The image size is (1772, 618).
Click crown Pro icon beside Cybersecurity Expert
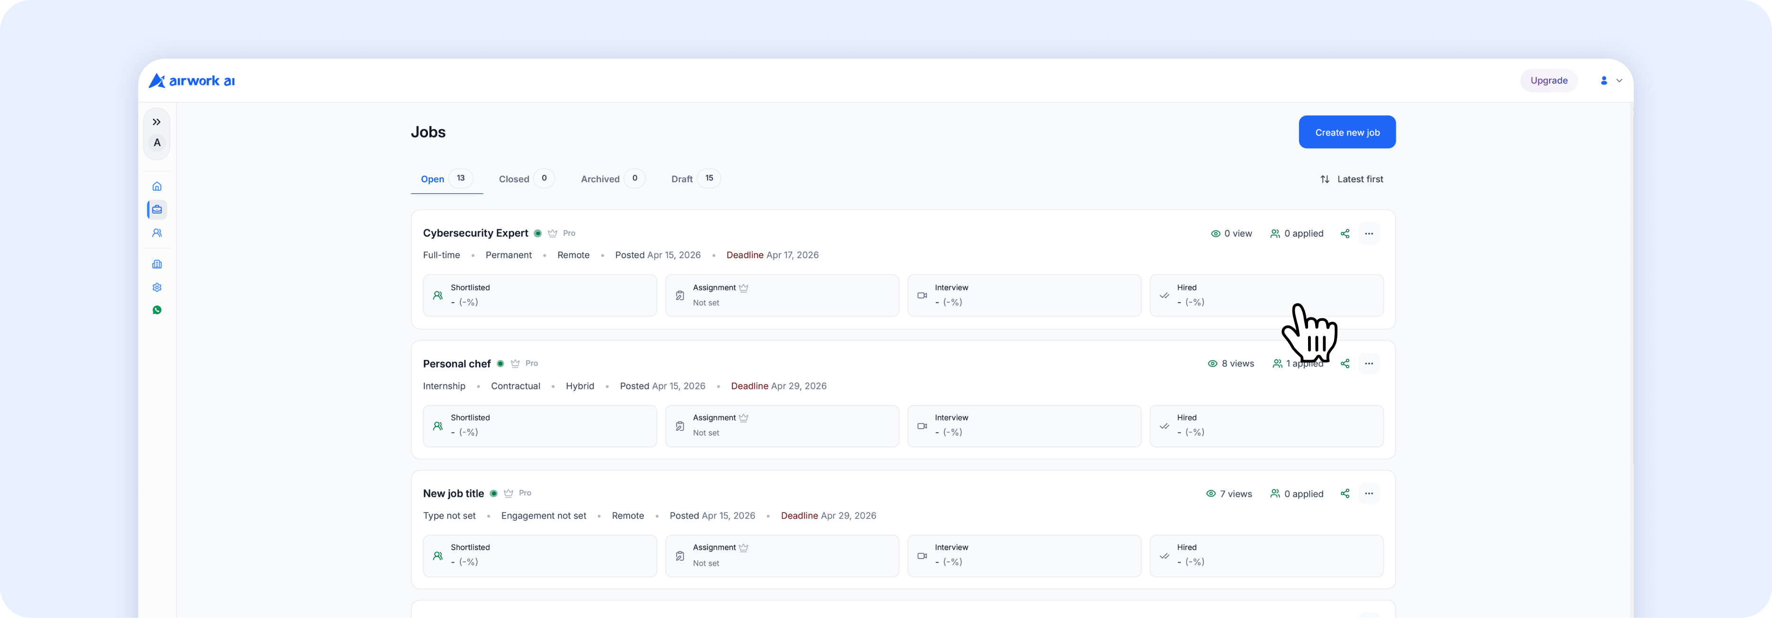click(x=552, y=233)
